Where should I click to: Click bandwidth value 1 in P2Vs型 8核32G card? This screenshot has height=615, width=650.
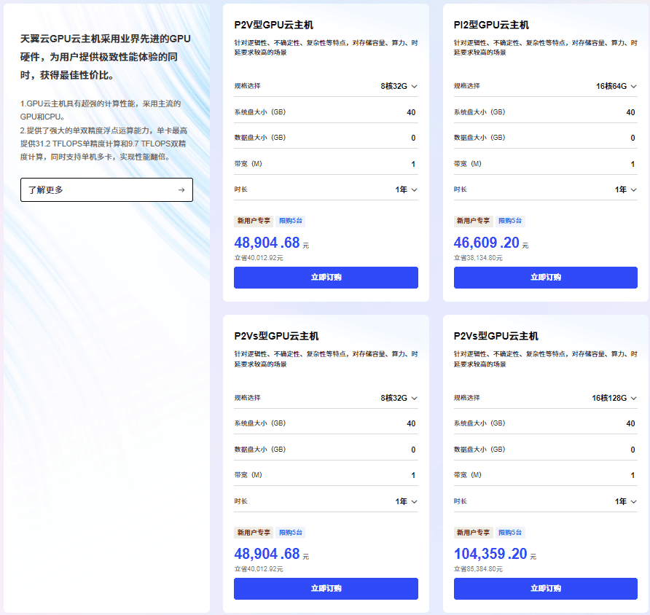pyautogui.click(x=413, y=475)
